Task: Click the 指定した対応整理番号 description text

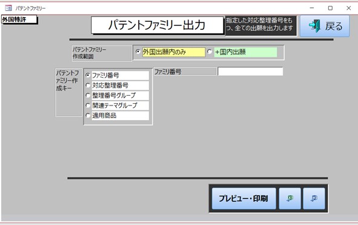Action: coord(261,25)
